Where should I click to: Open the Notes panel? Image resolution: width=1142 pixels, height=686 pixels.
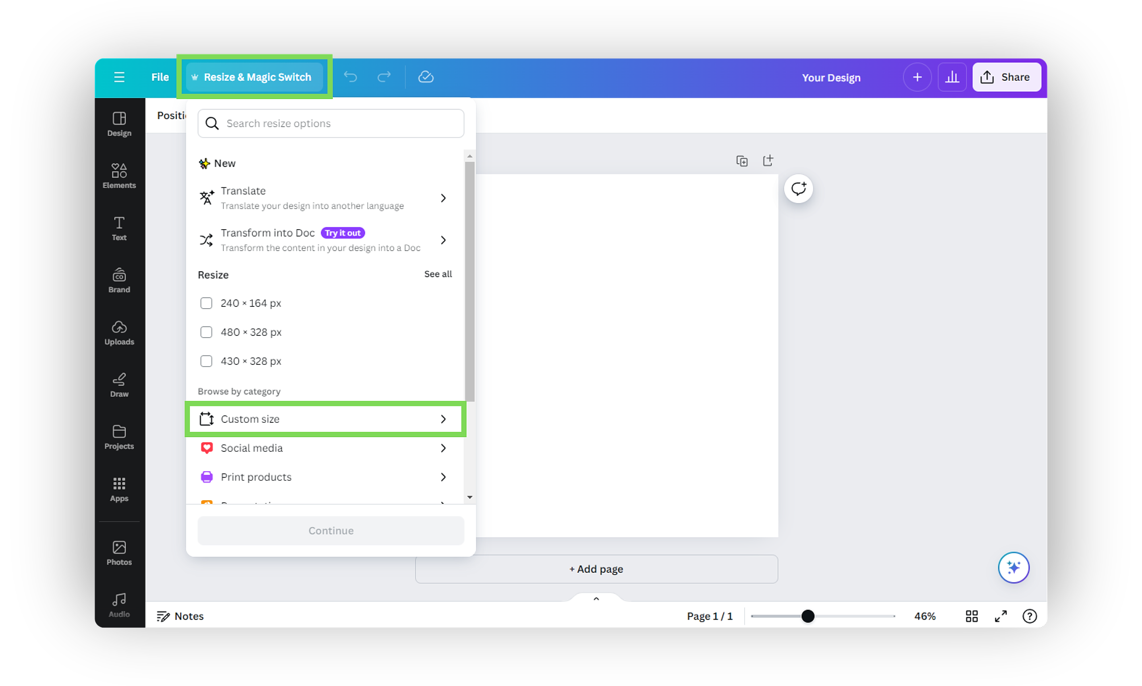180,616
